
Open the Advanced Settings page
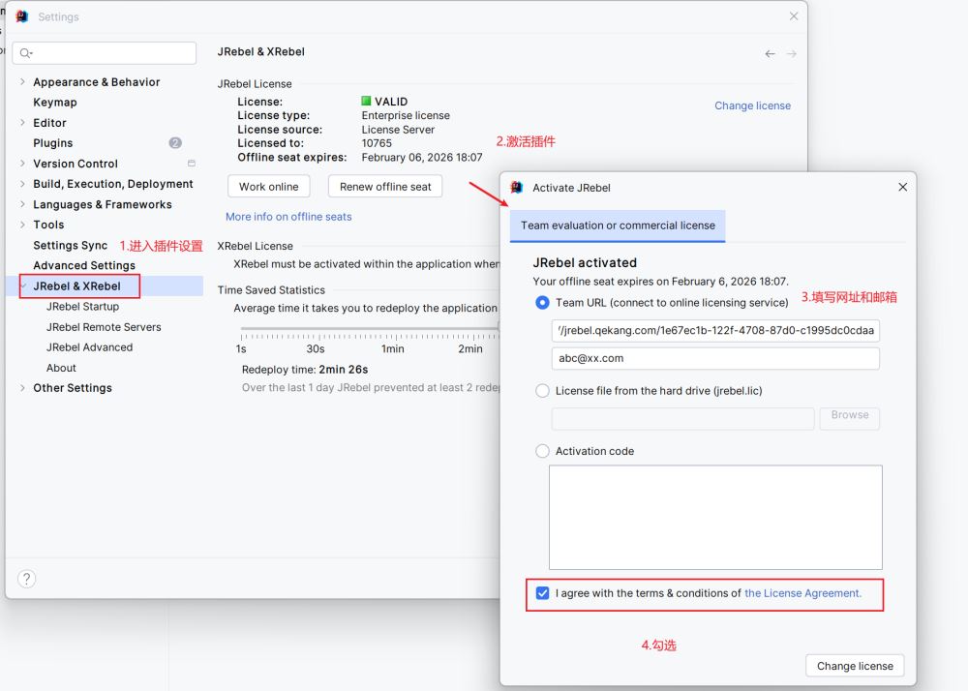[x=84, y=265]
